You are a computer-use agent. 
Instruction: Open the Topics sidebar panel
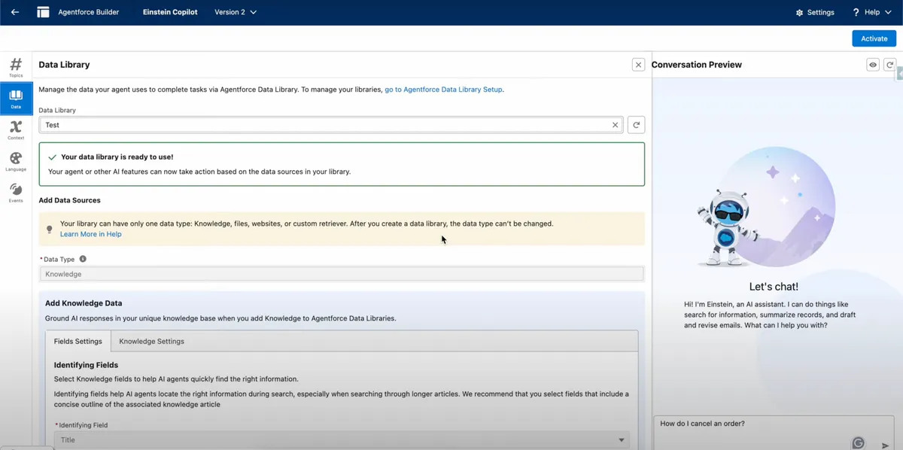16,67
